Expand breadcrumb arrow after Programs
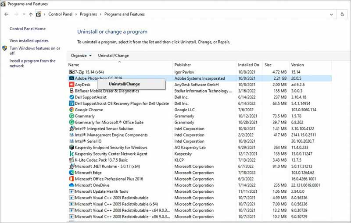 tap(100, 14)
